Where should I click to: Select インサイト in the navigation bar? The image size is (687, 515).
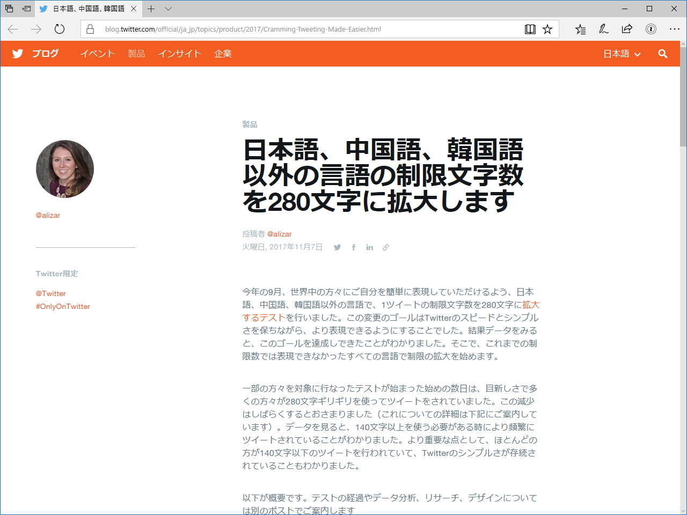click(179, 54)
